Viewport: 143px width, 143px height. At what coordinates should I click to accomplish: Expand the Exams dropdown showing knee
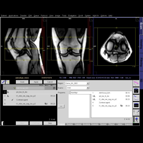pyautogui.click(x=78, y=88)
